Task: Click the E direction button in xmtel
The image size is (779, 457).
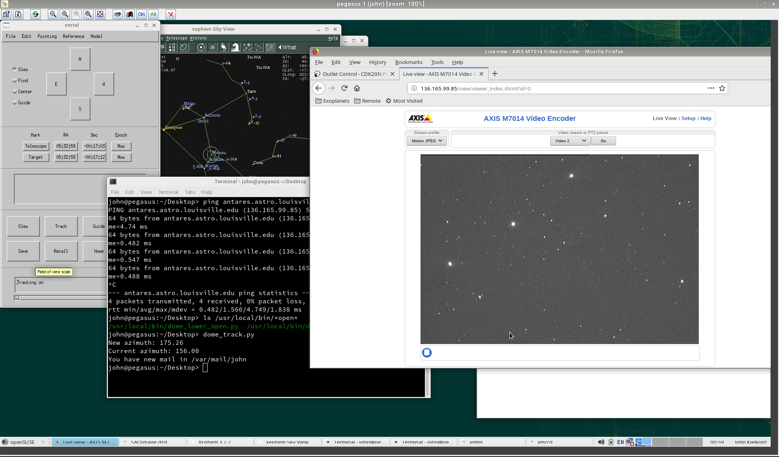Action: coord(56,84)
